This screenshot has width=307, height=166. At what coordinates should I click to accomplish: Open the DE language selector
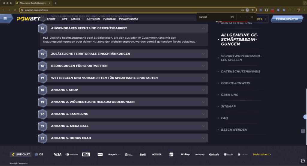pos(39,155)
